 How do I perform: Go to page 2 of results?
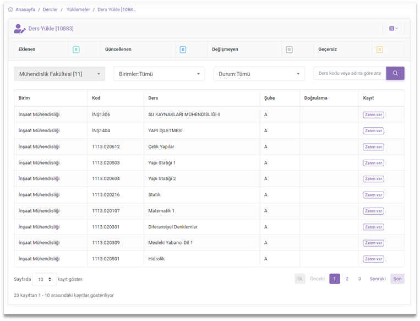pos(347,279)
